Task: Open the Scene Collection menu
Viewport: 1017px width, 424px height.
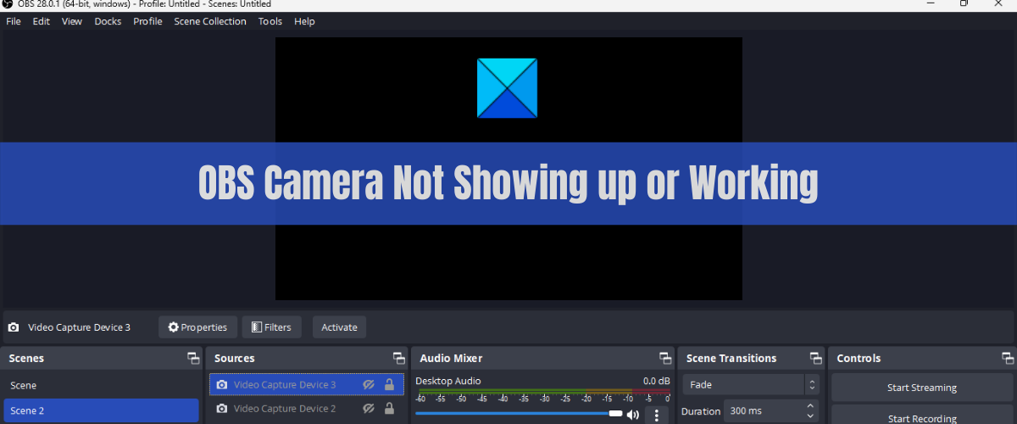Action: pos(210,21)
